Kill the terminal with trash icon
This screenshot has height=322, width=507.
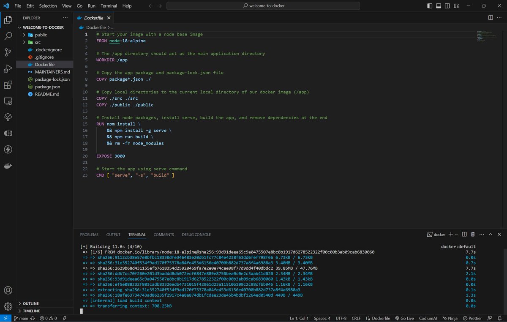pyautogui.click(x=473, y=234)
